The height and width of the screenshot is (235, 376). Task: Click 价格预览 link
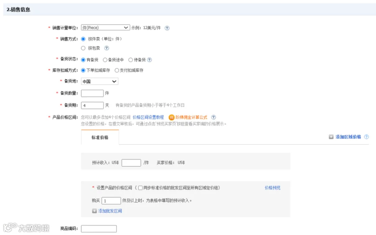pyautogui.click(x=272, y=187)
